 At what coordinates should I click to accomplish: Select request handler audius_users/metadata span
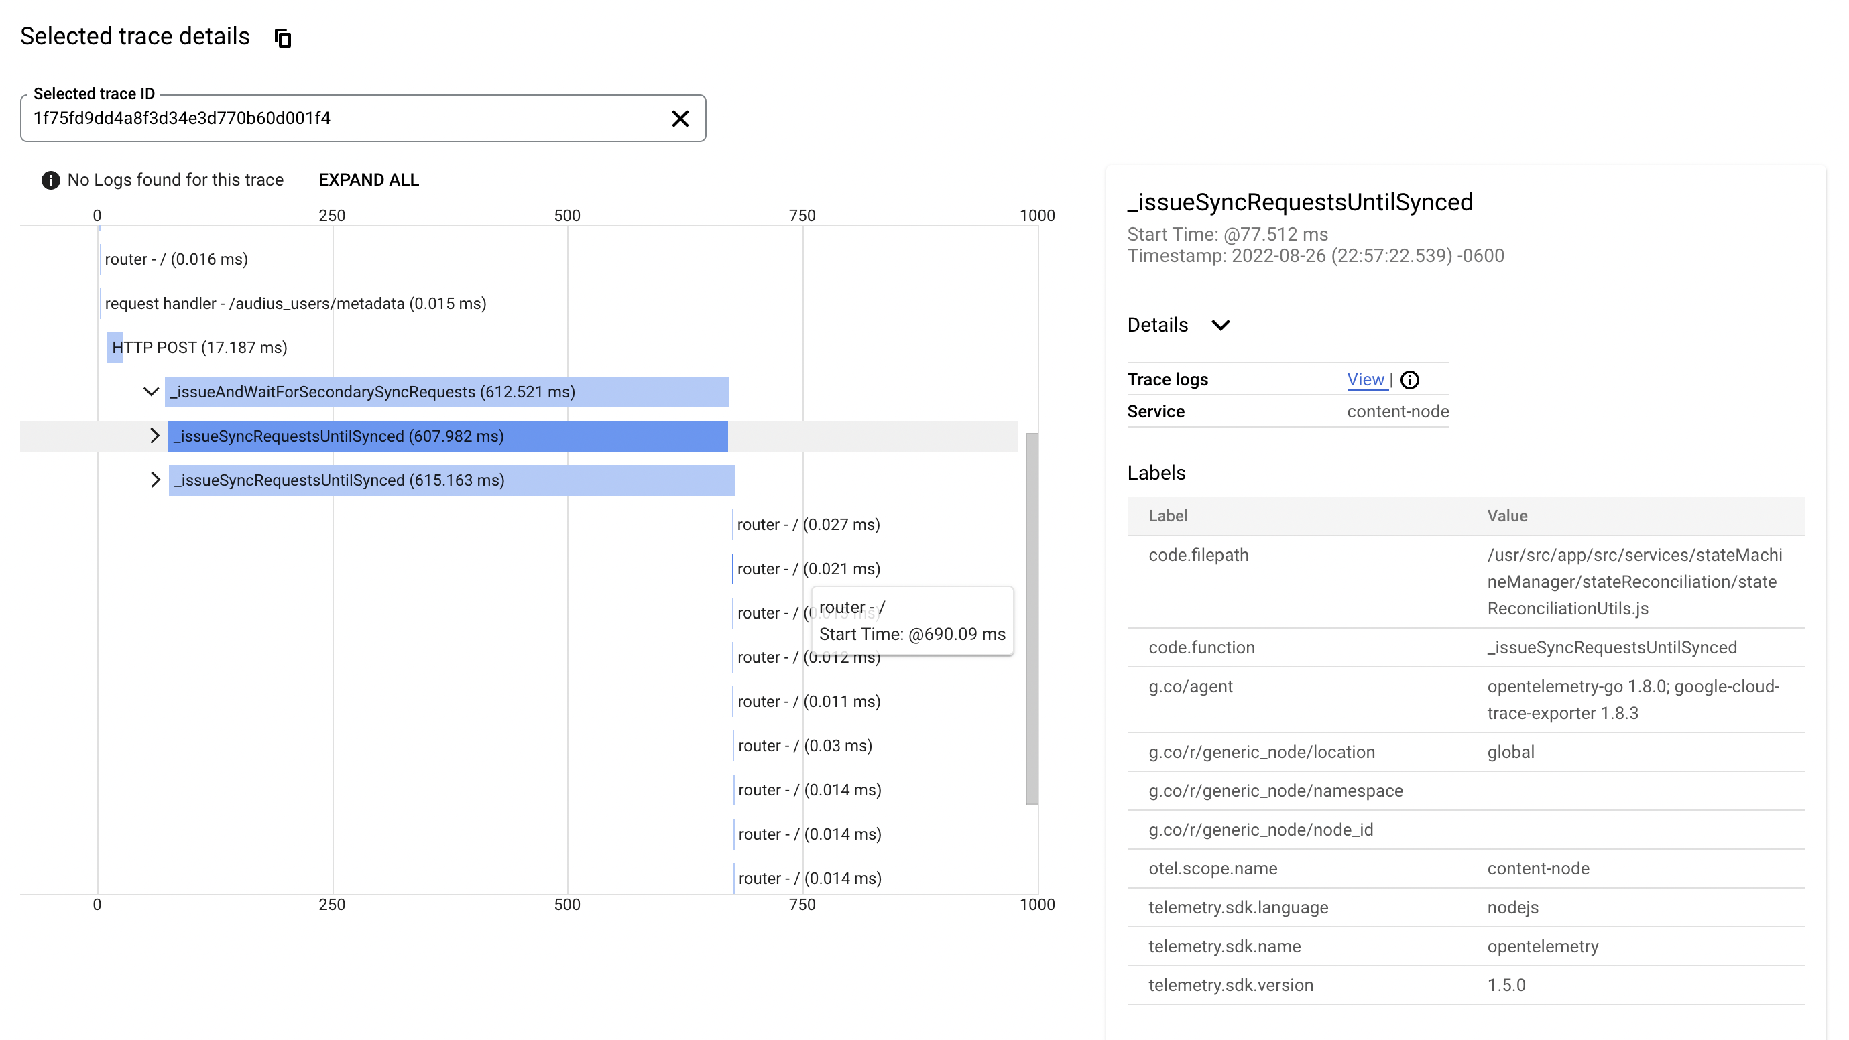pos(295,304)
